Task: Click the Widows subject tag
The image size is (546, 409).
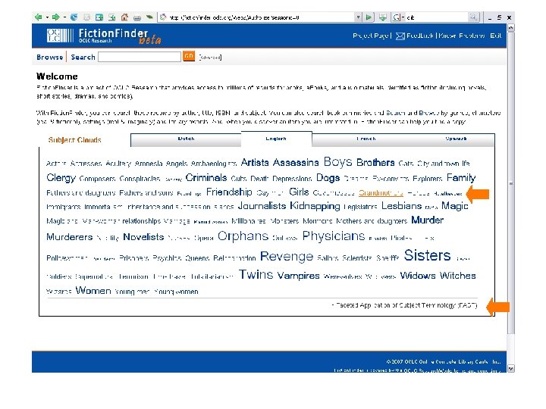Action: point(418,276)
